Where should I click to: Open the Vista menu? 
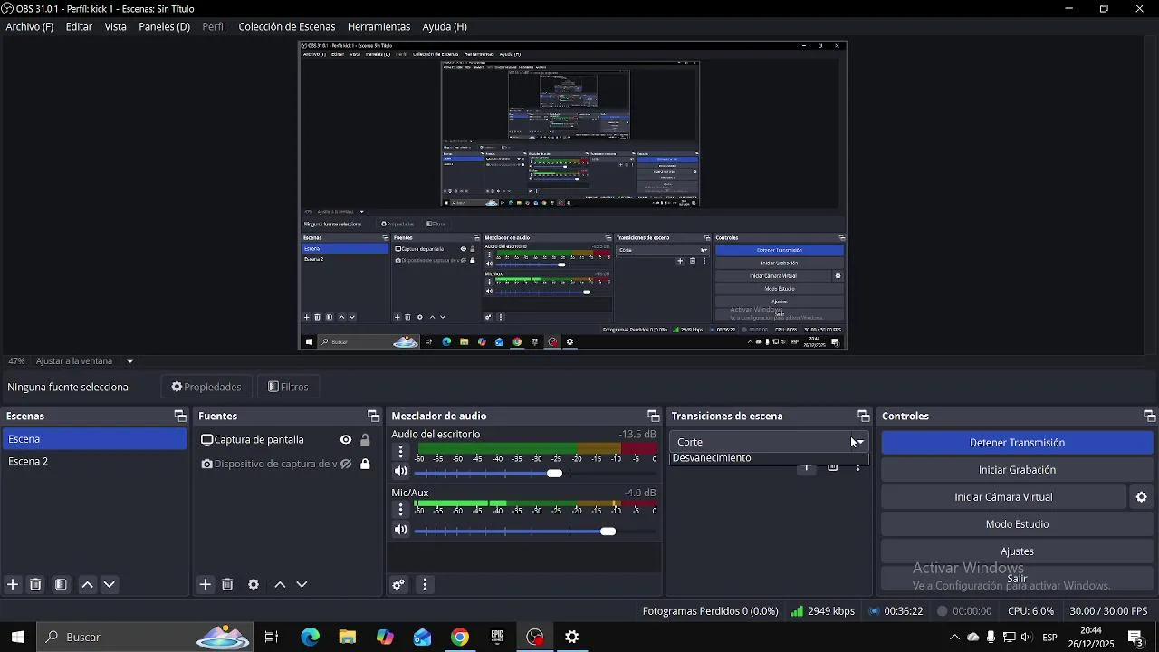116,27
